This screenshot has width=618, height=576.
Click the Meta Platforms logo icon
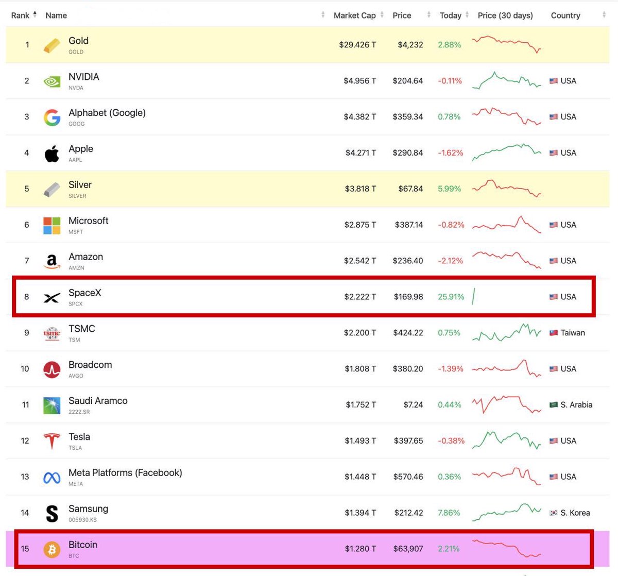click(x=51, y=478)
